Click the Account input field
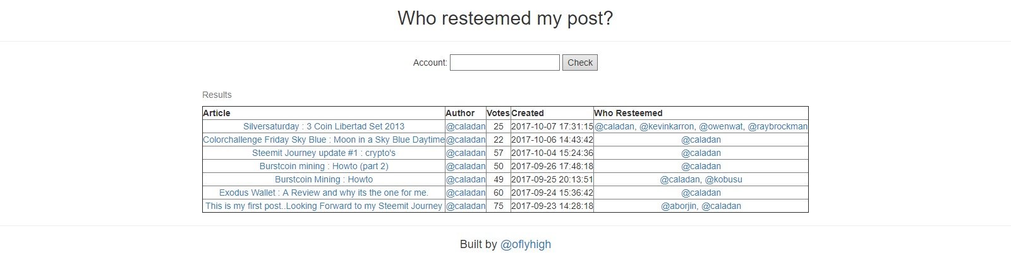The image size is (1011, 279). pyautogui.click(x=504, y=62)
